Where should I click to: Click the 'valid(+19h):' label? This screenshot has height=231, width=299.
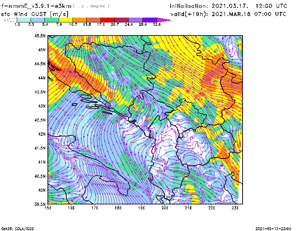pos(189,14)
